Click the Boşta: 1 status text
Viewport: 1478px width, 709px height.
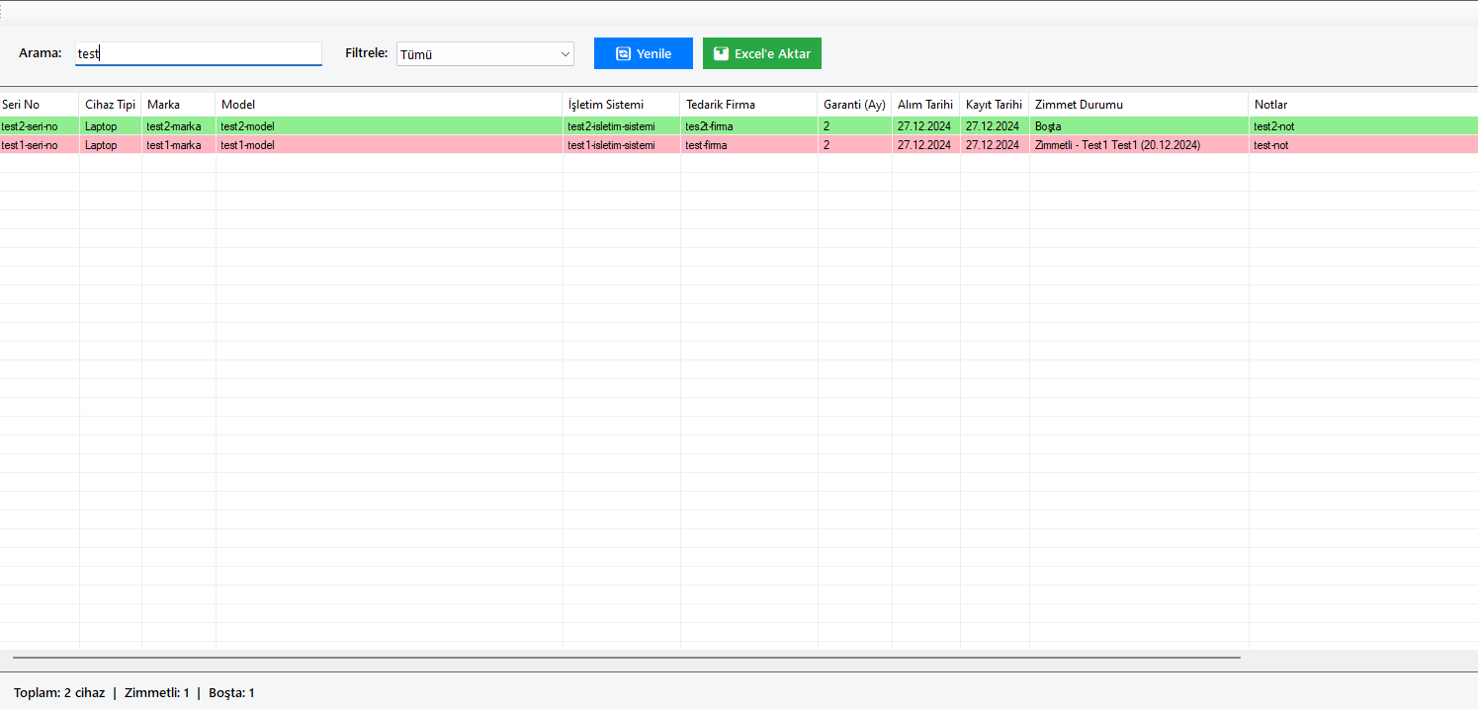(231, 693)
